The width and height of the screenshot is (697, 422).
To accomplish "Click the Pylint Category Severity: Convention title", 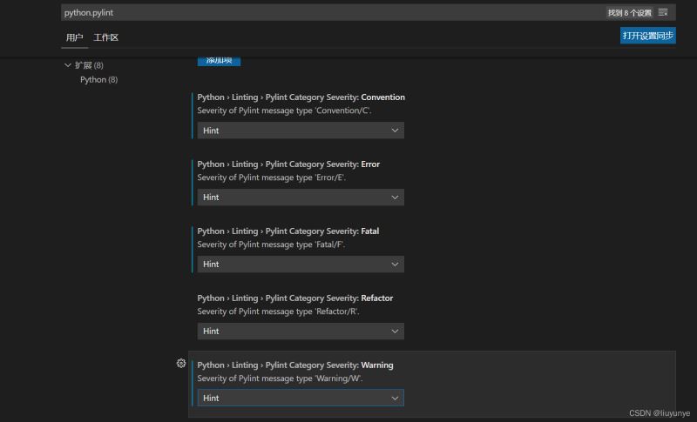I will click(x=301, y=97).
